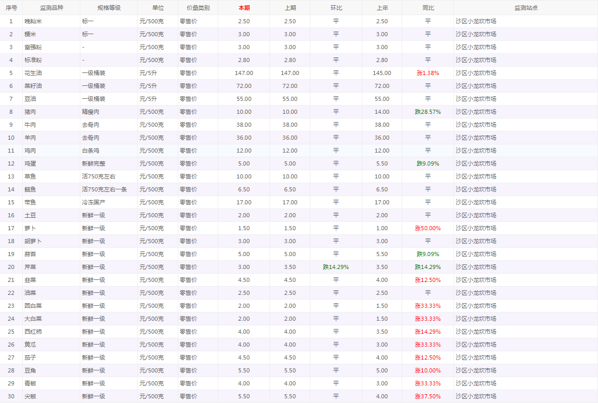The height and width of the screenshot is (403, 598).
Task: Click the 上年 column header
Action: (382, 8)
